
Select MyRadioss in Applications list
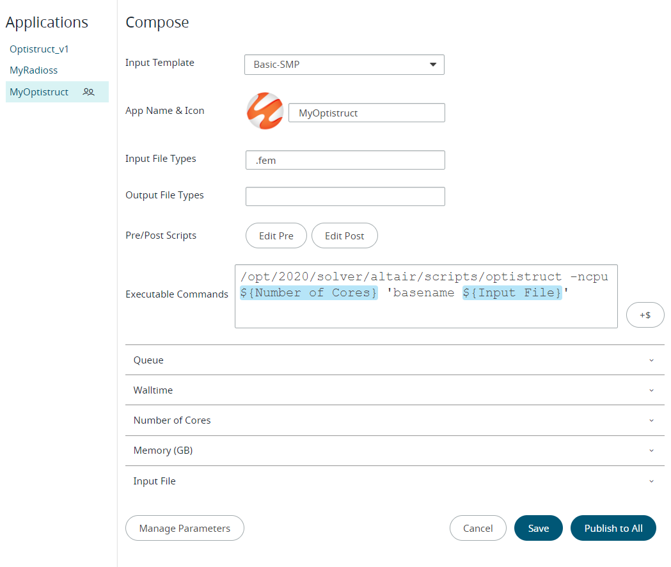[x=33, y=70]
